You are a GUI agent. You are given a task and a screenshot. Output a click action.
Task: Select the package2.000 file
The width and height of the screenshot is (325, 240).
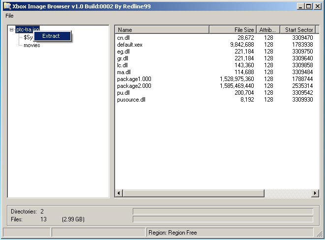(x=134, y=86)
